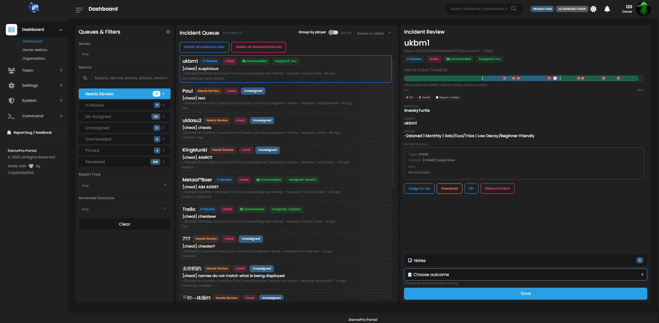Screen dimensions: 659x323
Task: Toggle the Kill legend filter
Action: [x=410, y=97]
